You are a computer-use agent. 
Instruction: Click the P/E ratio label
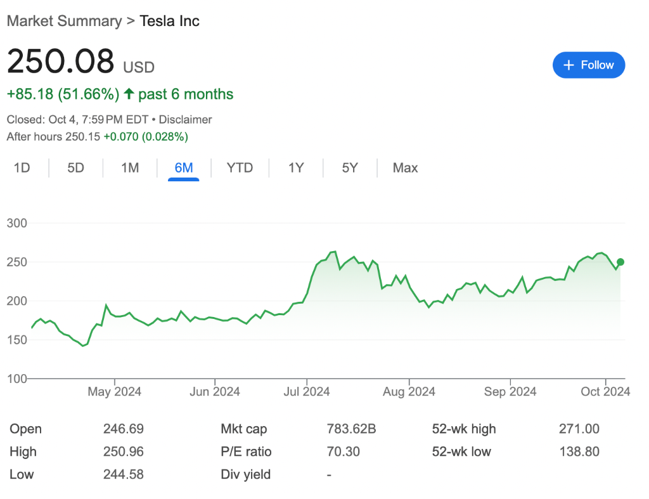tap(246, 452)
